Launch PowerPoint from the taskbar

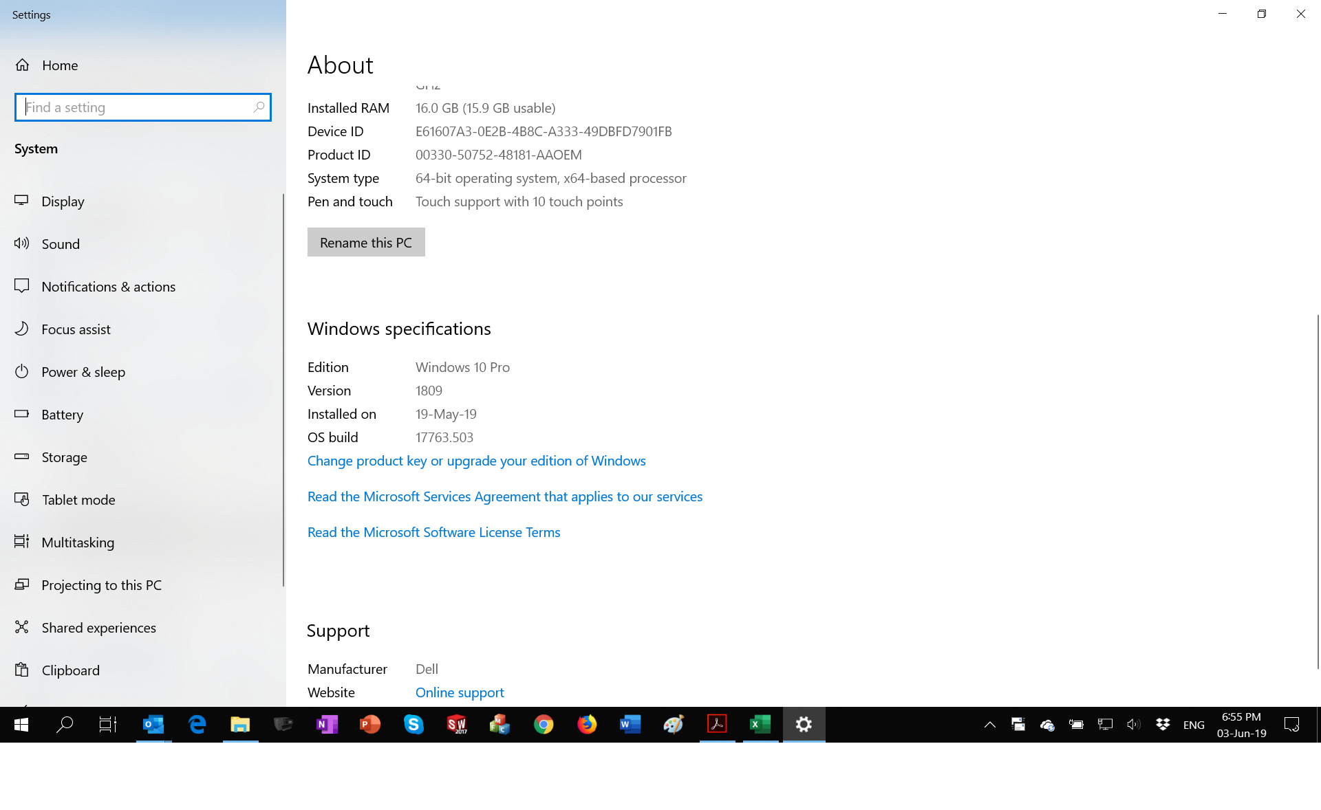(370, 724)
